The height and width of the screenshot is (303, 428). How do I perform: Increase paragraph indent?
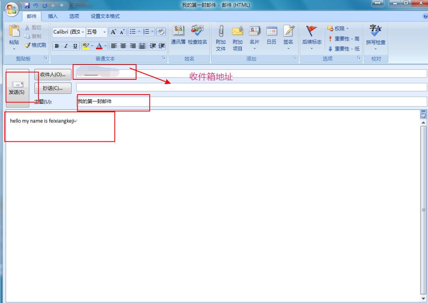[x=161, y=46]
